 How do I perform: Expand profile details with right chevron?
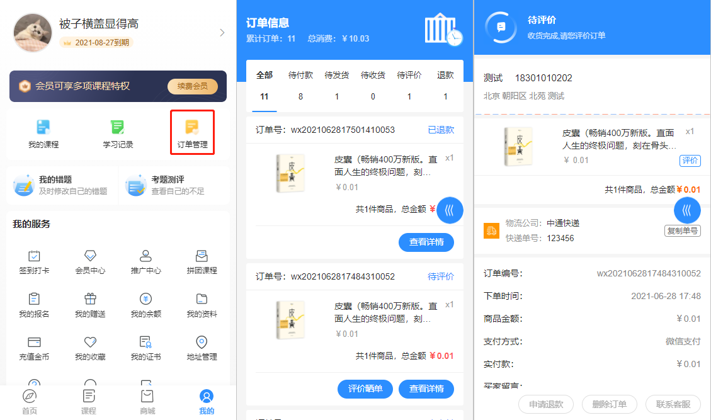222,33
